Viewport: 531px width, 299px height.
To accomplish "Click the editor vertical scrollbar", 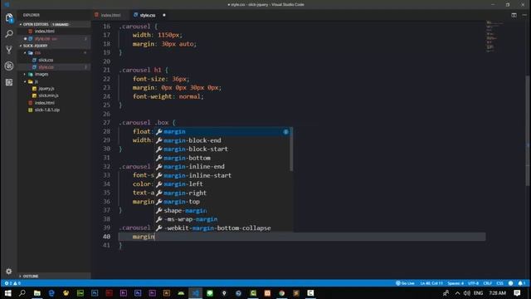I will click(x=528, y=130).
